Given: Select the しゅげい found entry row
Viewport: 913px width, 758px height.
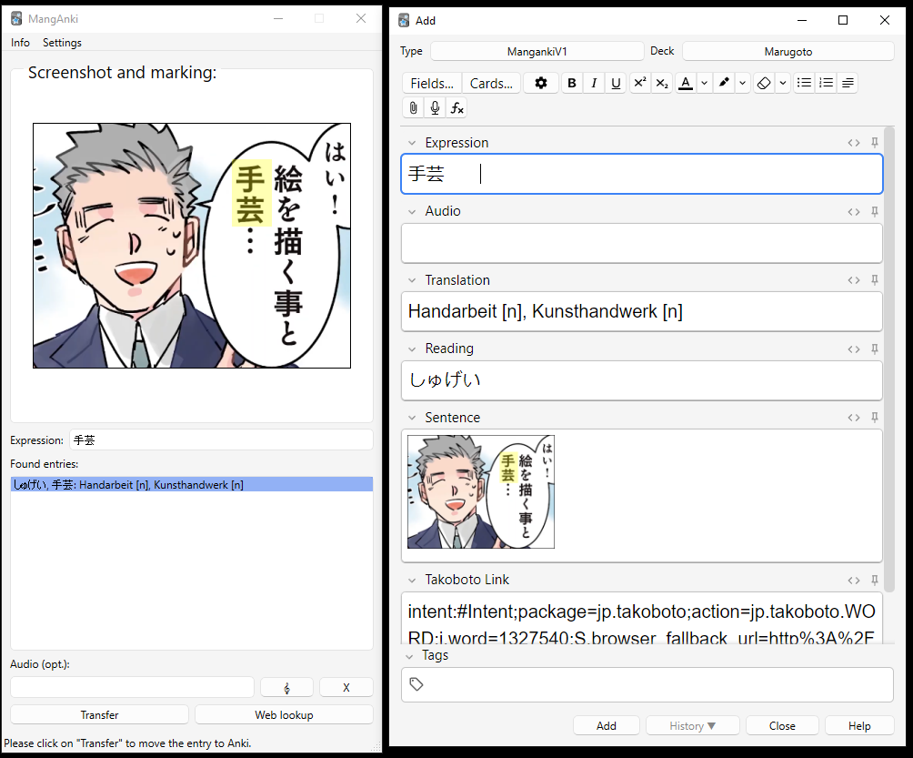Looking at the screenshot, I should (191, 485).
